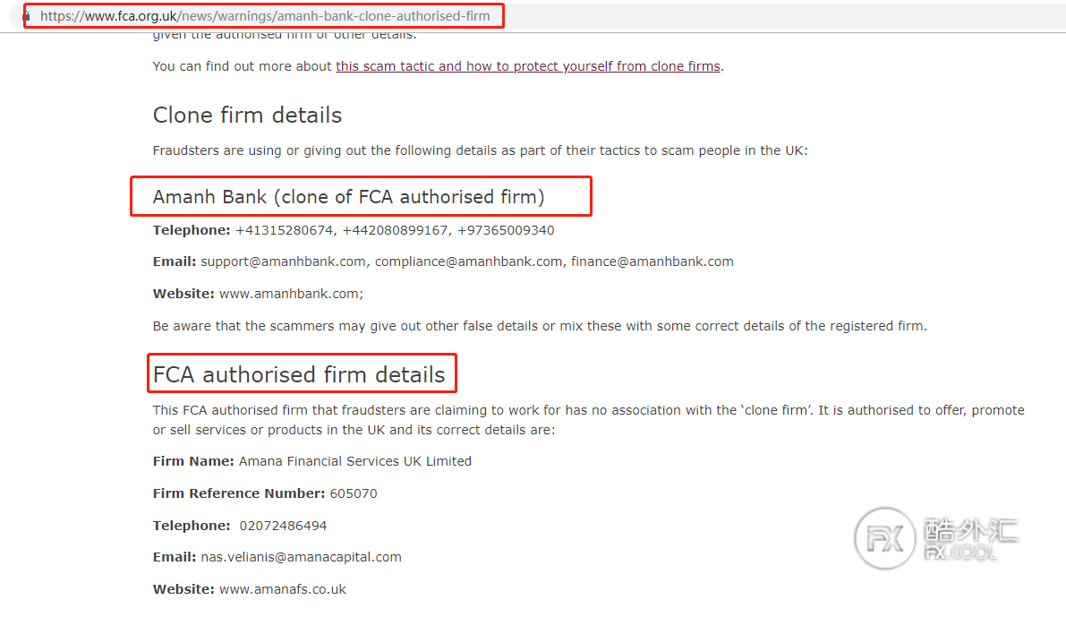The width and height of the screenshot is (1066, 617).
Task: Click the support@amanhbank.com email address
Action: (x=284, y=261)
